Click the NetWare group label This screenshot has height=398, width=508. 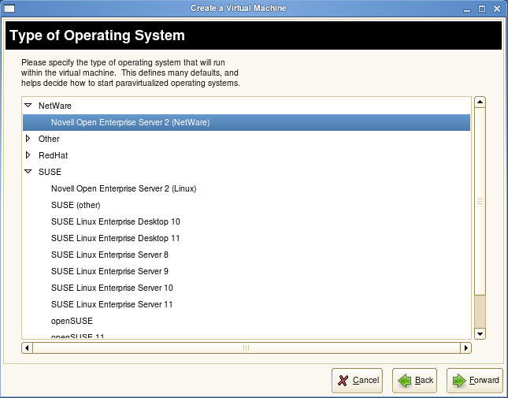55,106
